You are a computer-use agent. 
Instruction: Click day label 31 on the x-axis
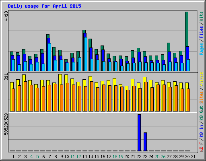(193, 157)
